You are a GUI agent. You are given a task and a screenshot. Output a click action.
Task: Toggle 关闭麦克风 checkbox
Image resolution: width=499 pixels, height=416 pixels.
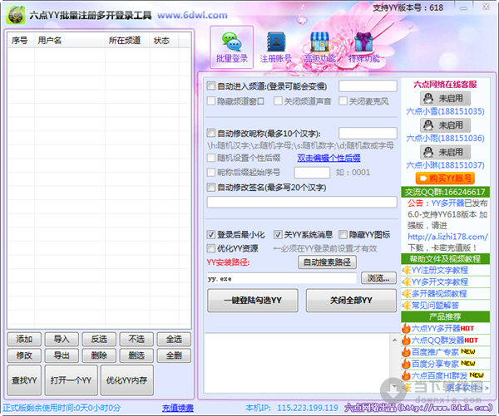pos(343,101)
